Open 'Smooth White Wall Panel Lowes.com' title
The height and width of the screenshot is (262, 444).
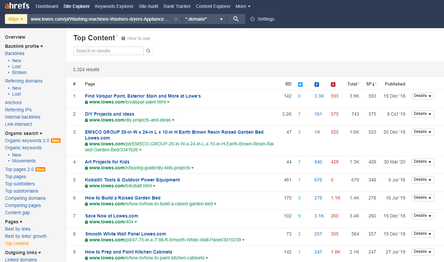tap(126, 234)
